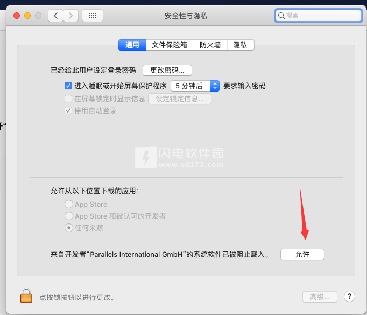Open the 隐私 tab
Screen dimensions: 367x315
240,45
